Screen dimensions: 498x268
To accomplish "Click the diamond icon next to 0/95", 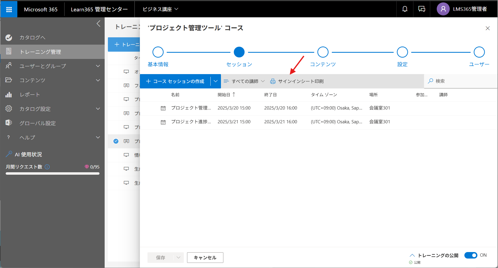I will pos(87,167).
